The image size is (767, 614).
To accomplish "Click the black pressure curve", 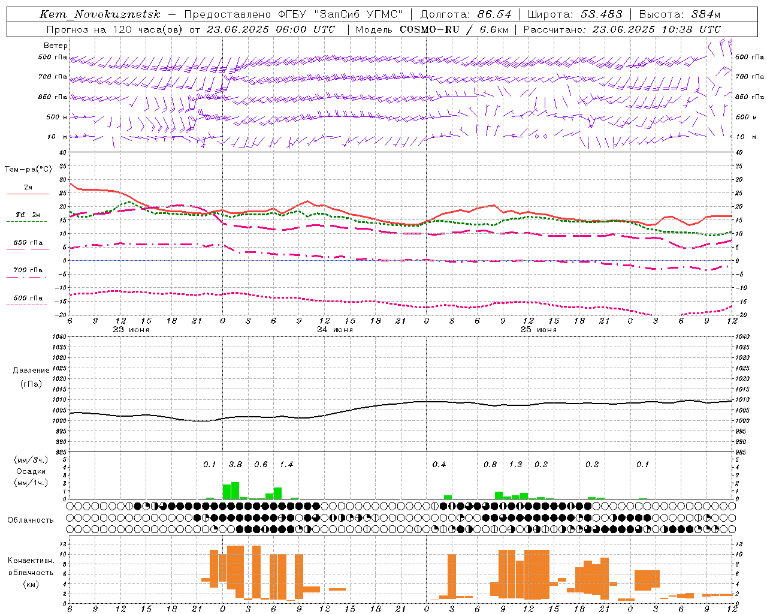I will click(401, 404).
